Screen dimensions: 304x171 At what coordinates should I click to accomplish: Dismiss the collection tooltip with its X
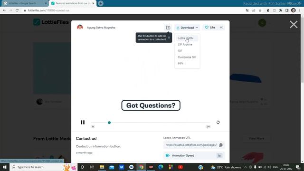[x=169, y=38]
